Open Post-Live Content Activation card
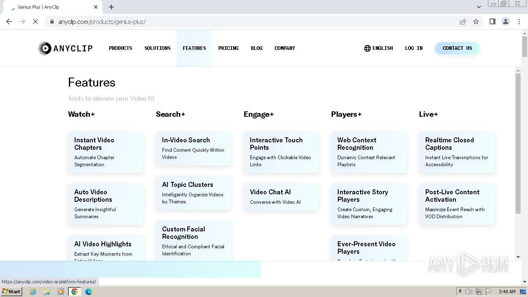 (x=457, y=204)
